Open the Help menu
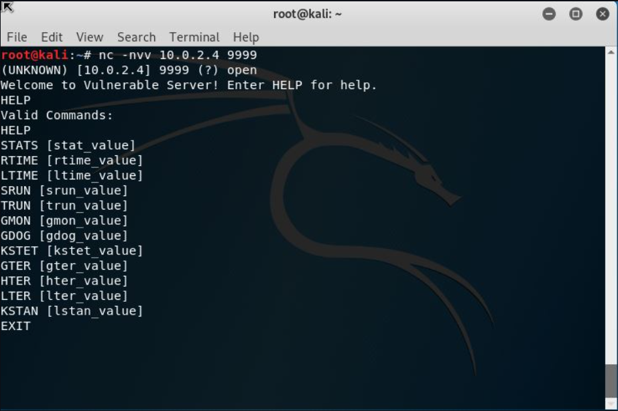The height and width of the screenshot is (411, 618). point(246,37)
